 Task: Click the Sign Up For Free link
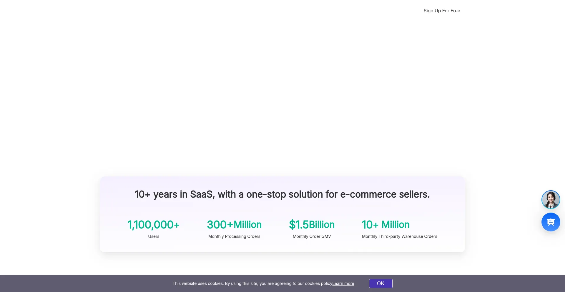[442, 11]
